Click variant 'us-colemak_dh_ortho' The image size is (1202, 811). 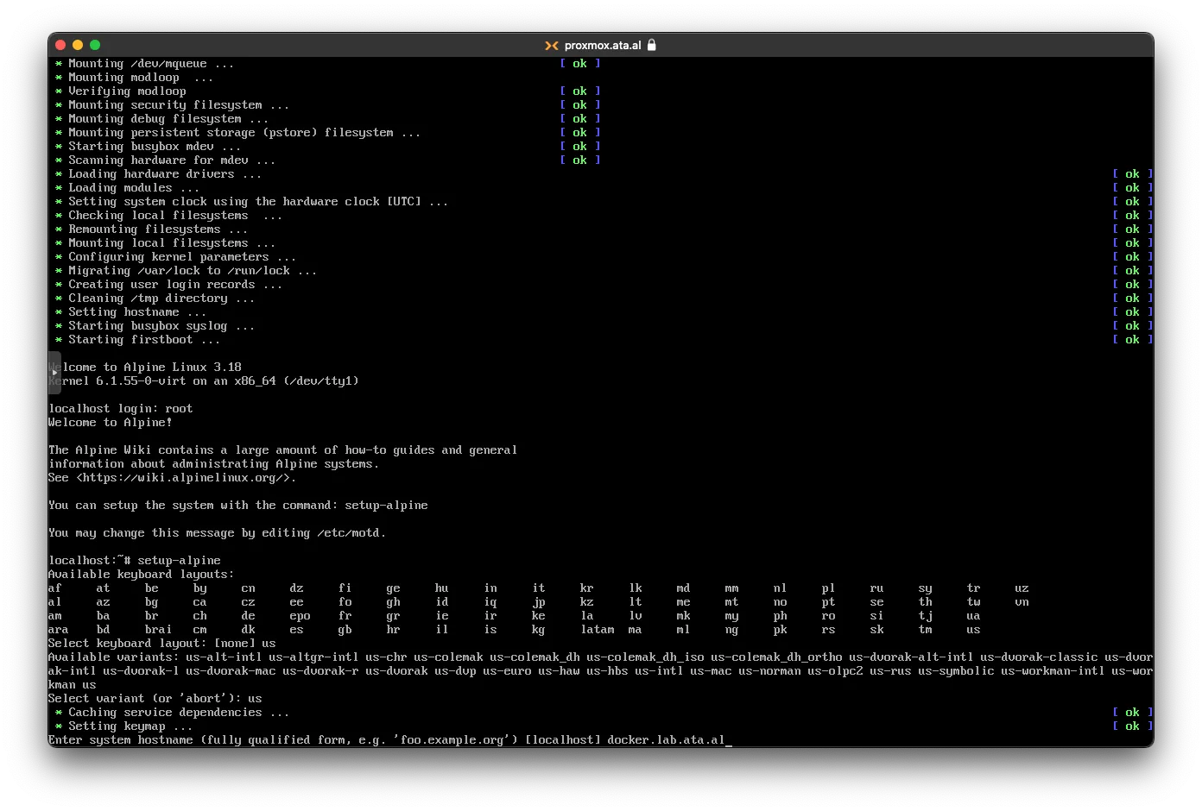776,657
